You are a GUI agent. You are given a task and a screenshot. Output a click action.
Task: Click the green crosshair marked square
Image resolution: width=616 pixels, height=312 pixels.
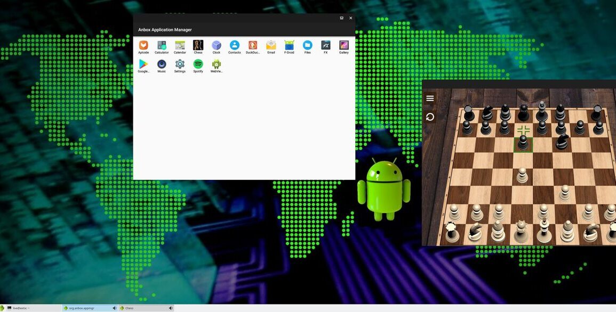pyautogui.click(x=524, y=130)
